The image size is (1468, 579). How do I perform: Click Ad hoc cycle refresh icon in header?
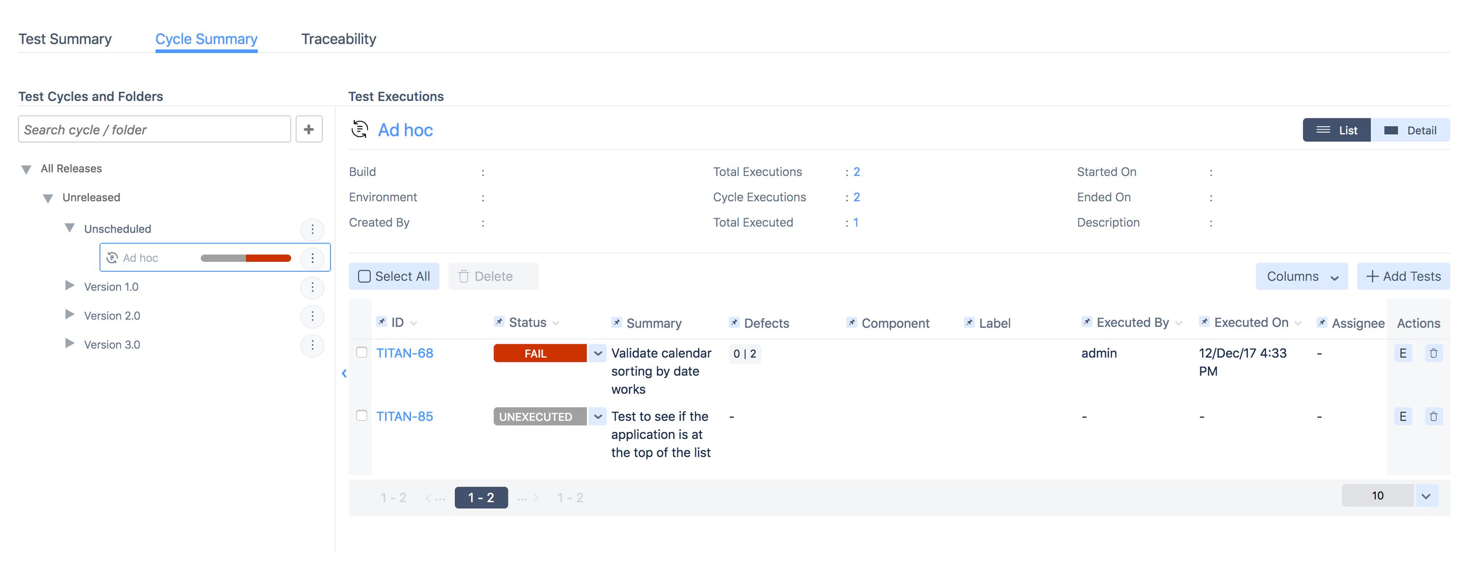click(x=360, y=130)
